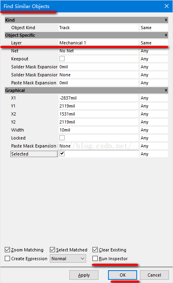Image resolution: width=173 pixels, height=283 pixels.
Task: Click the Width value 10mil field
Action: pyautogui.click(x=98, y=130)
